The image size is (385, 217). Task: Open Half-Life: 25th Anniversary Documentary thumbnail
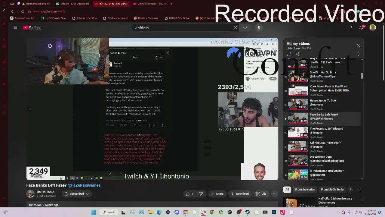(300, 203)
